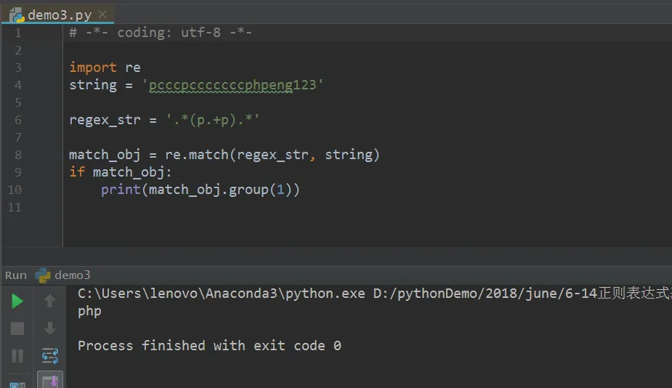Click the python.exe command line in the console

(x=375, y=294)
